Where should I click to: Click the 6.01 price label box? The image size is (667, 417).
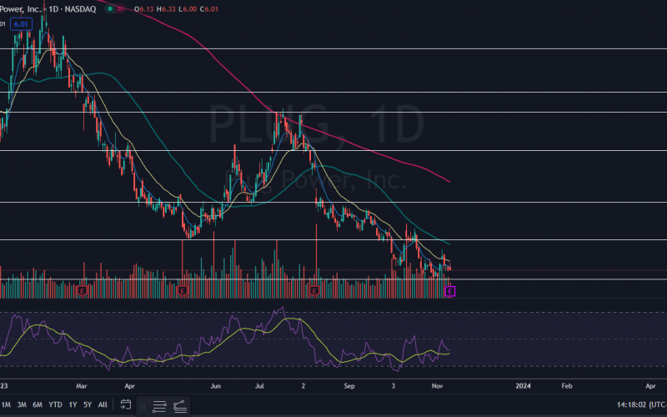click(20, 25)
